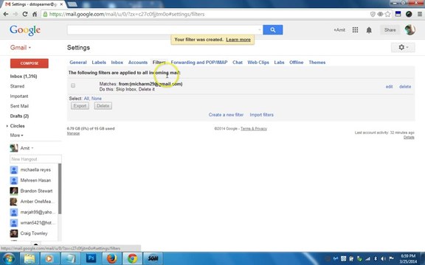Open the shield extension icon in address bar
Viewport: 425px width, 265px height.
coord(373,14)
